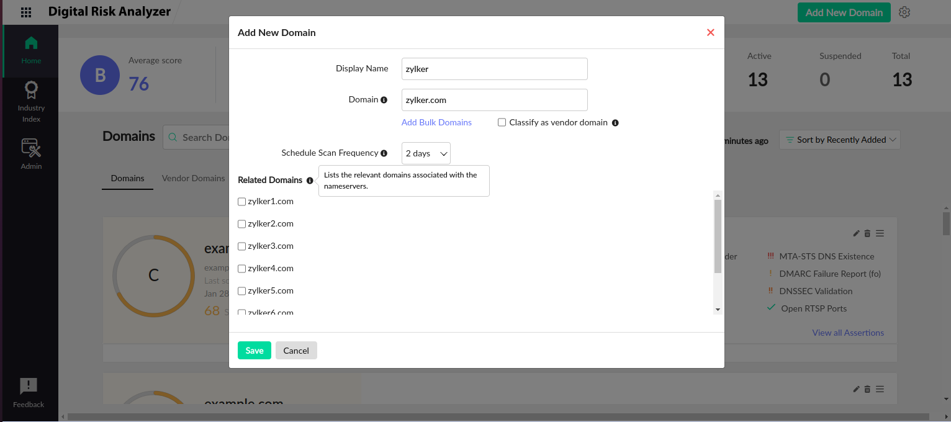Check the zylker1.com related domain

242,202
